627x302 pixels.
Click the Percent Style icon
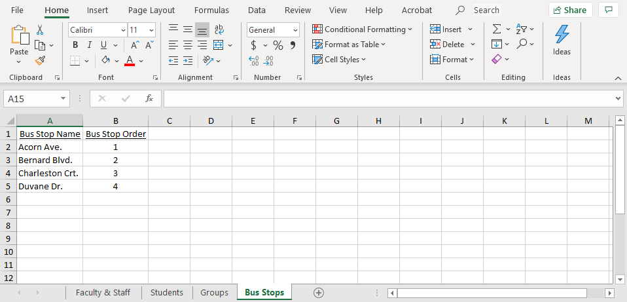point(278,45)
